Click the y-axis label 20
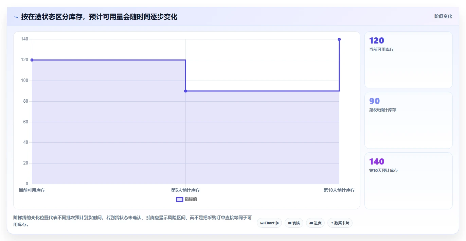This screenshot has height=241, width=466. (25, 163)
